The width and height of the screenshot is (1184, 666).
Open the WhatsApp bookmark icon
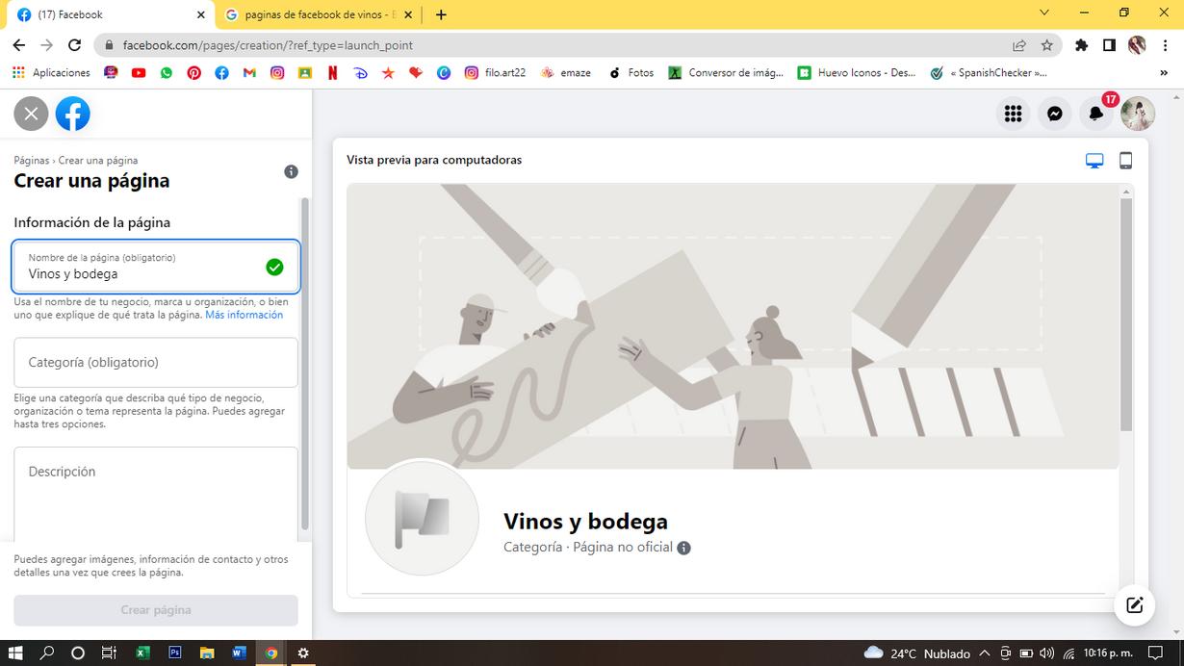(x=167, y=73)
